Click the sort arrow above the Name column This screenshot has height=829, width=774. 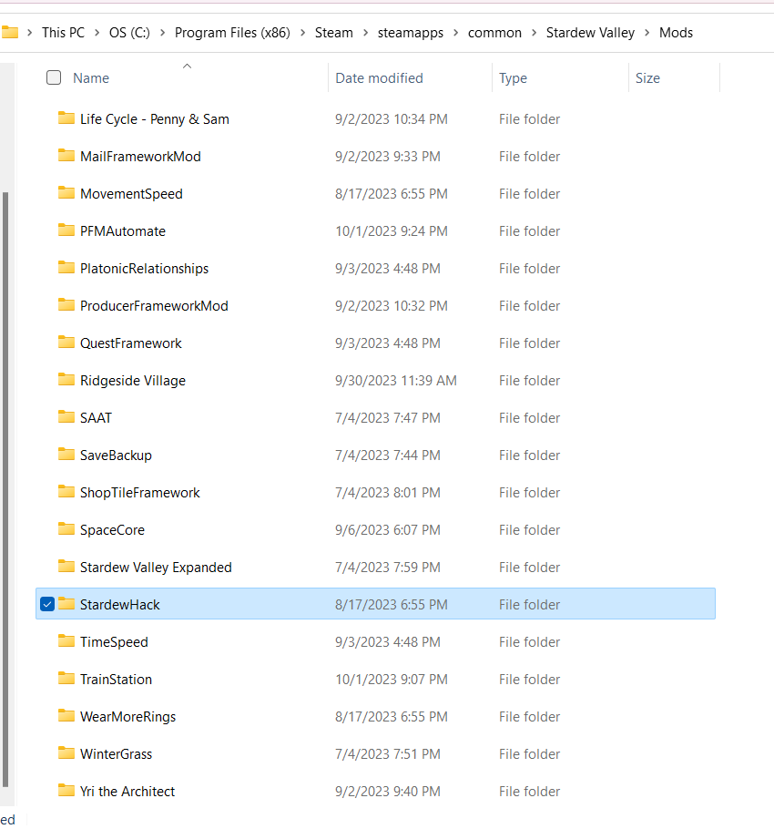tap(187, 67)
